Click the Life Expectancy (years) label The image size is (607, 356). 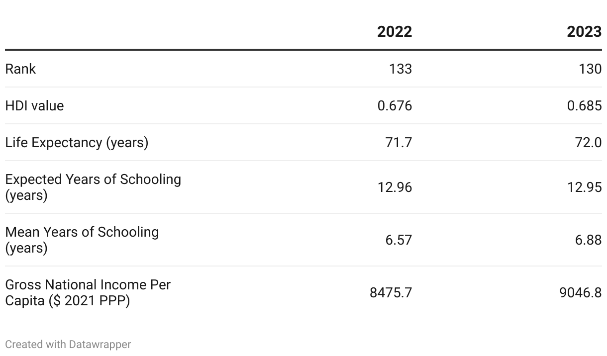(x=77, y=143)
